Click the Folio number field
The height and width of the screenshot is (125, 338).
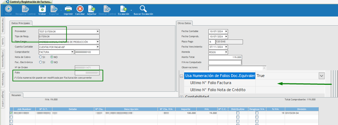point(87,73)
